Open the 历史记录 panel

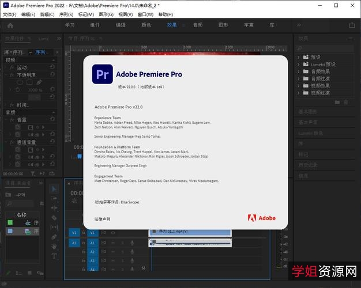(x=307, y=165)
